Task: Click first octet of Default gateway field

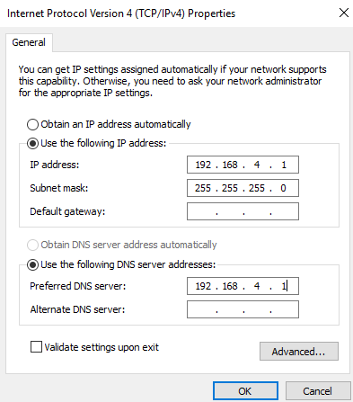Action: [x=203, y=211]
